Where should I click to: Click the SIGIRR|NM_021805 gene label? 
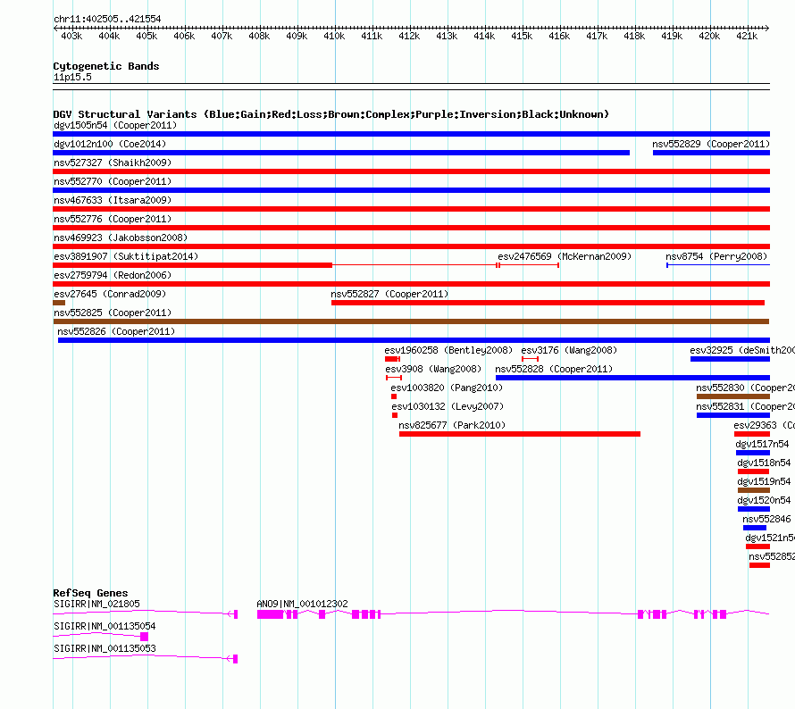point(96,605)
